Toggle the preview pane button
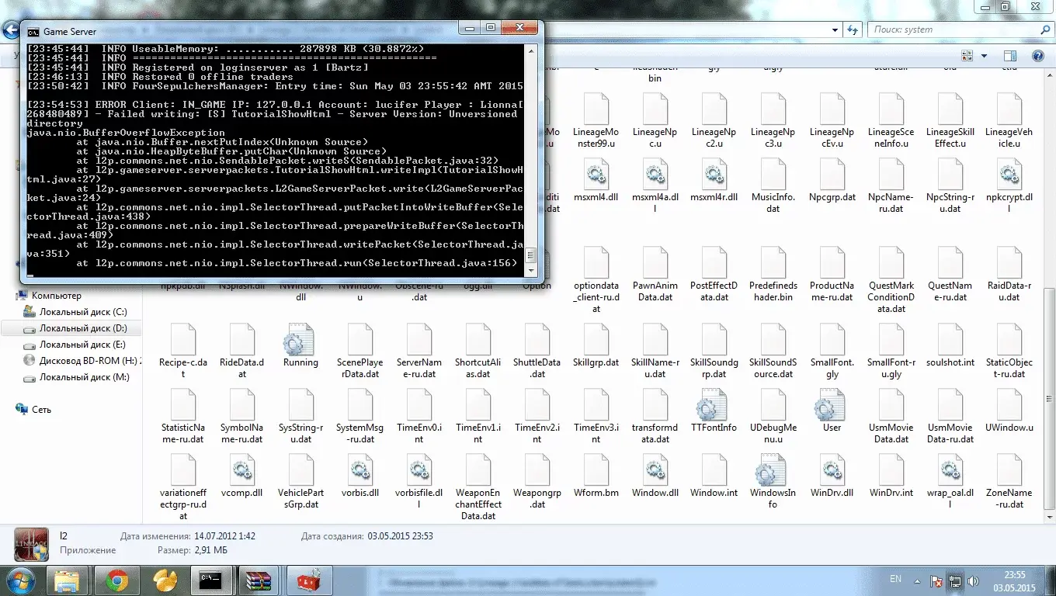The width and height of the screenshot is (1056, 596). [x=1010, y=56]
